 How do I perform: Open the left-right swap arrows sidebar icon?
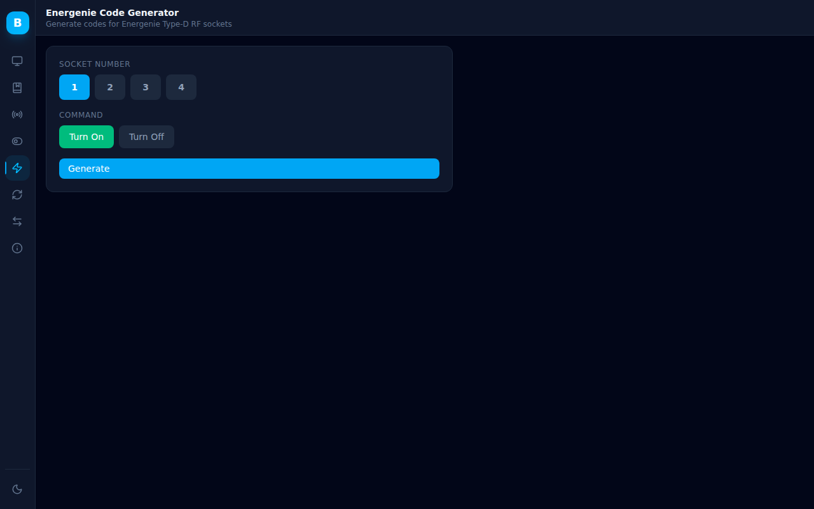click(17, 221)
